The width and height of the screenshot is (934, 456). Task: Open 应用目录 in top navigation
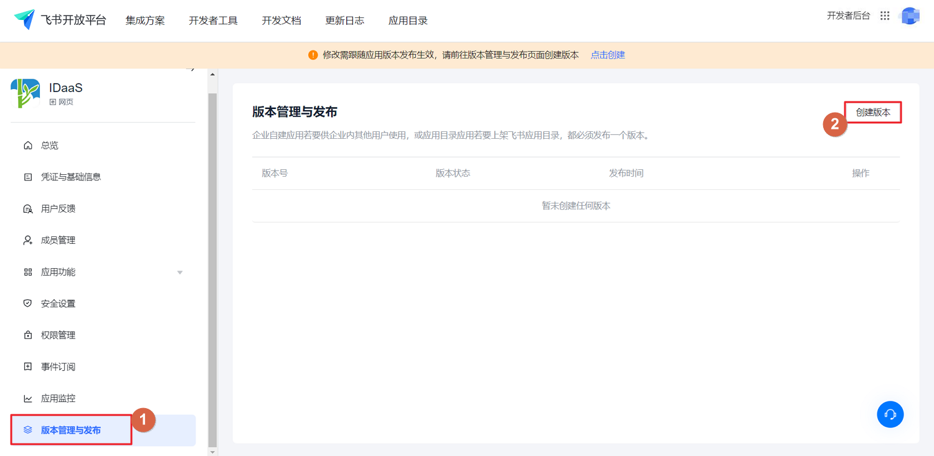pos(408,21)
